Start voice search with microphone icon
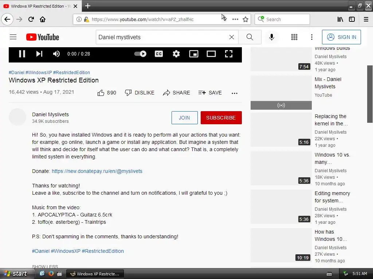373x279 pixels. click(272, 37)
